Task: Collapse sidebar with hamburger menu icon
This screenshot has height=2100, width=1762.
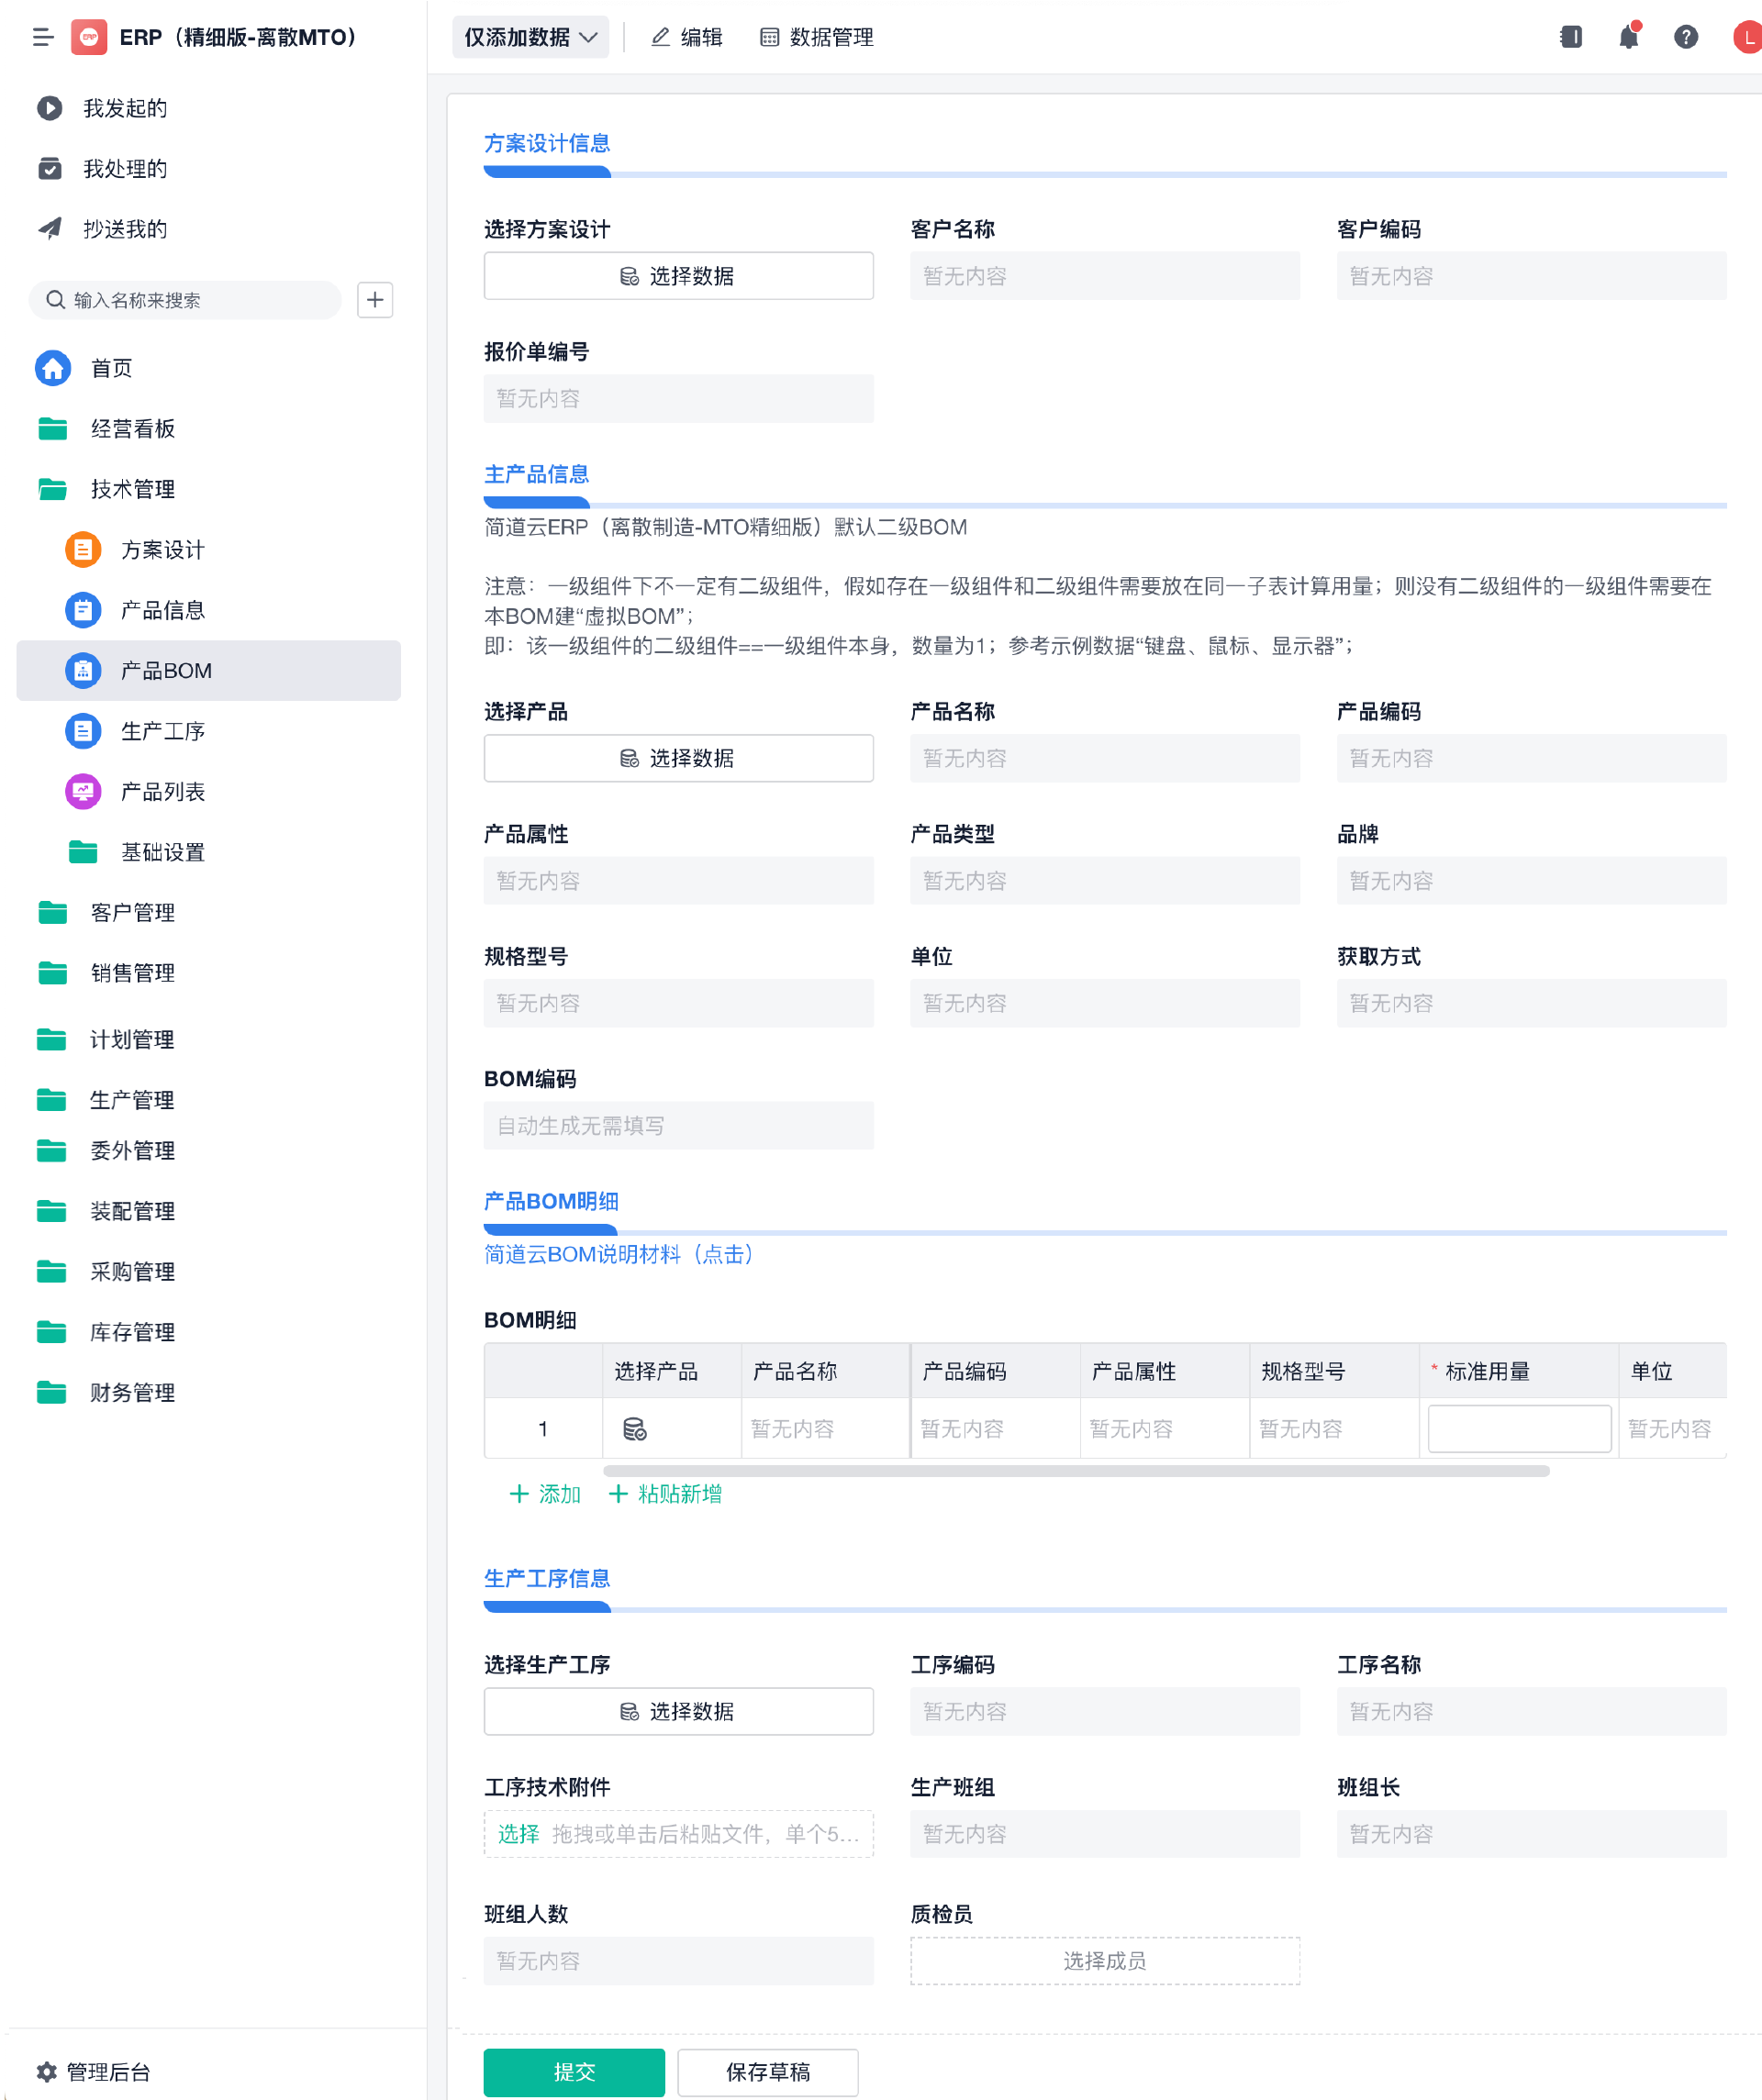Action: pyautogui.click(x=43, y=38)
